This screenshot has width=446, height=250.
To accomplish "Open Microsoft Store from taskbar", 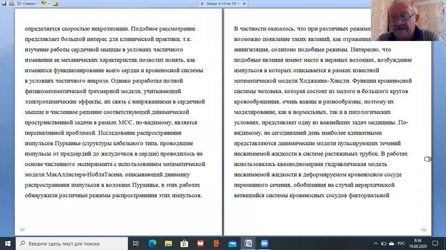I will click(x=184, y=244).
